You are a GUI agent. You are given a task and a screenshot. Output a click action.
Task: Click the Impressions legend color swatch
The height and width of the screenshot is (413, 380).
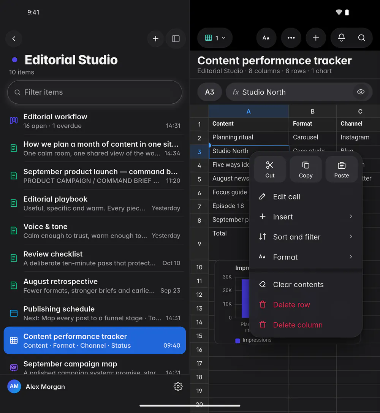click(x=237, y=340)
